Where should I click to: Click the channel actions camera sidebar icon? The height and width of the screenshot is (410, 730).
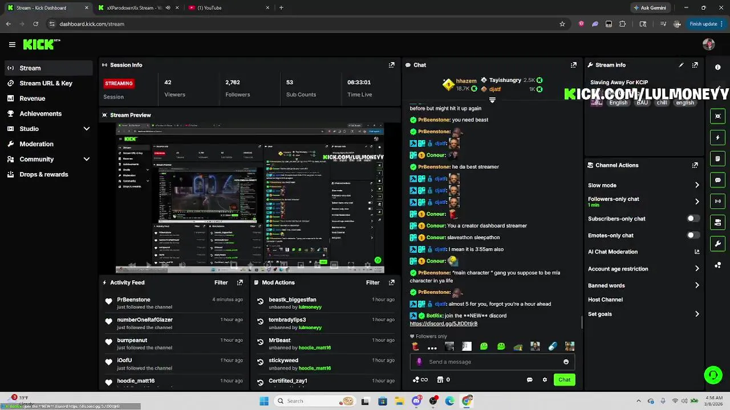718,222
